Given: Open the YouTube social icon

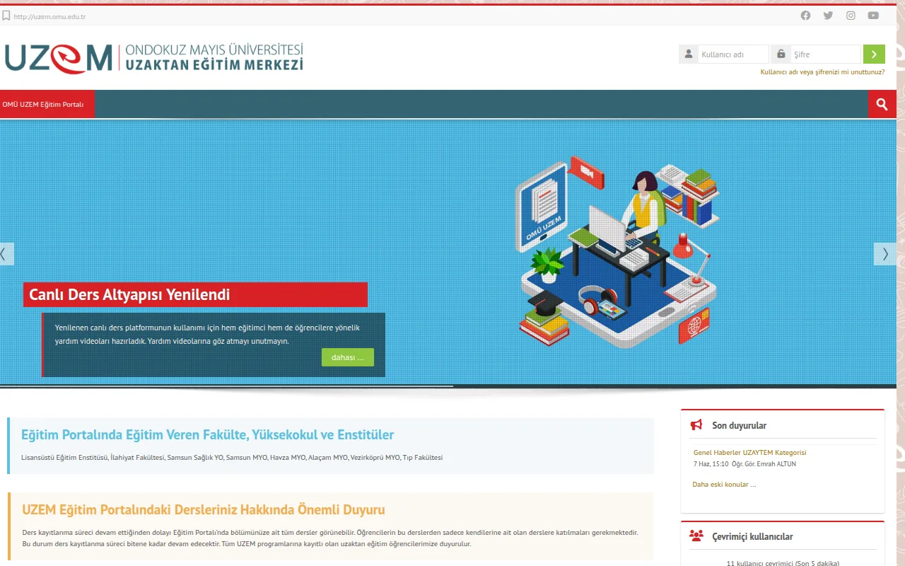Looking at the screenshot, I should (x=873, y=16).
